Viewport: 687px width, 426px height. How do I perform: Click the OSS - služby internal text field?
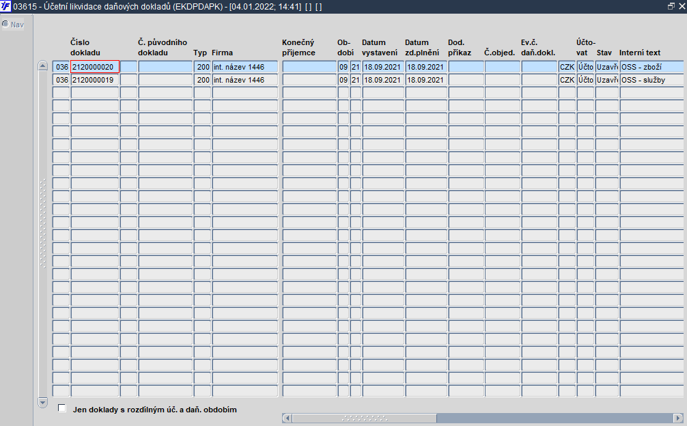tap(652, 80)
